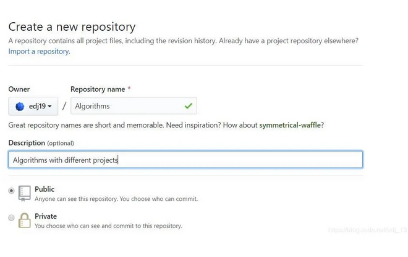Screen dimensions: 408x257
Task: Choose the Public visibility label
Action: coord(45,189)
